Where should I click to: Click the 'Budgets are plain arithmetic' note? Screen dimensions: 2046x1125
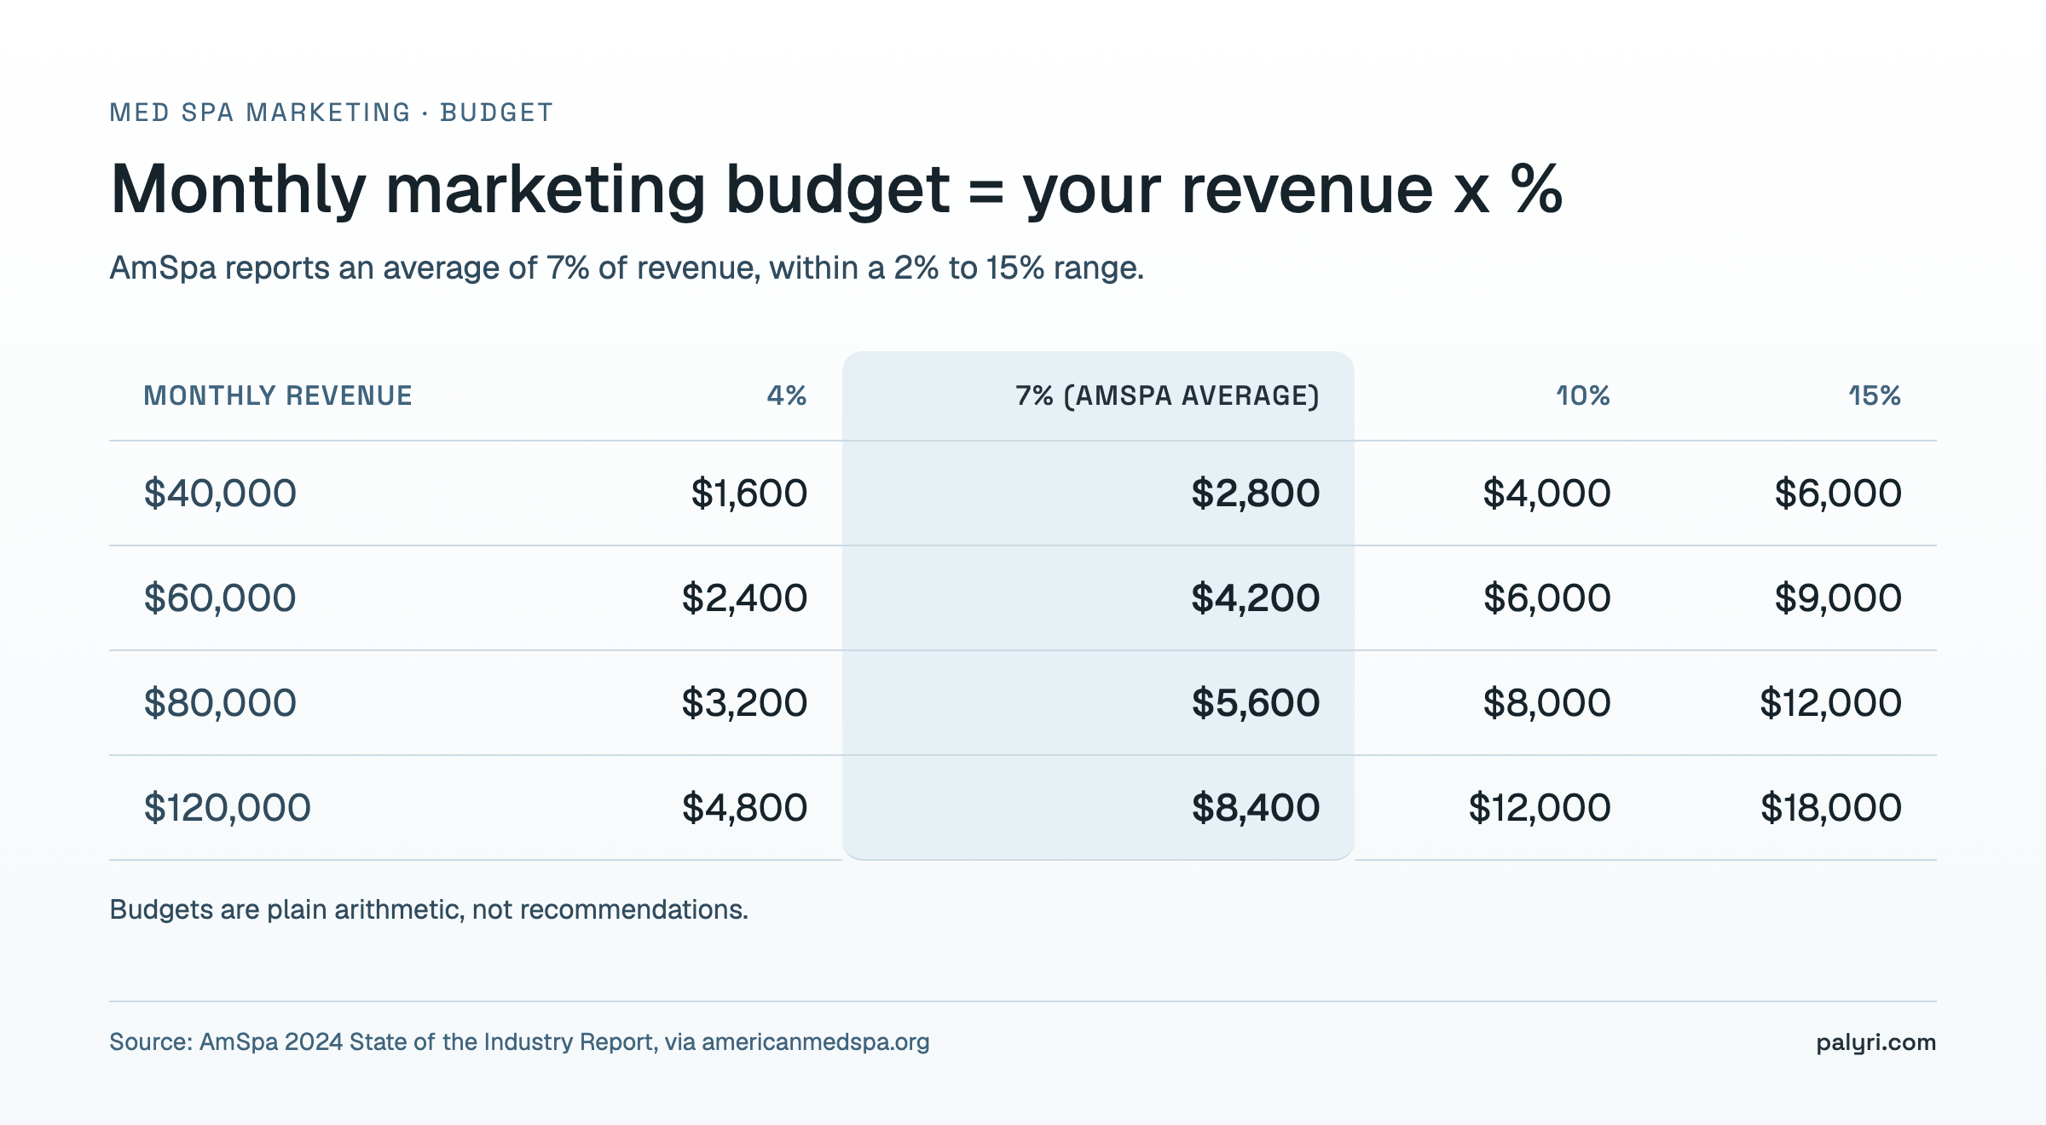[x=429, y=910]
